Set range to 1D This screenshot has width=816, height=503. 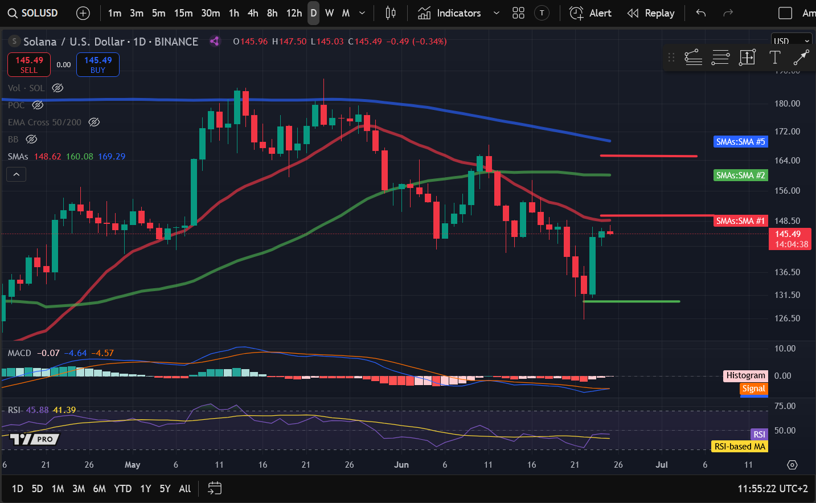coord(18,489)
